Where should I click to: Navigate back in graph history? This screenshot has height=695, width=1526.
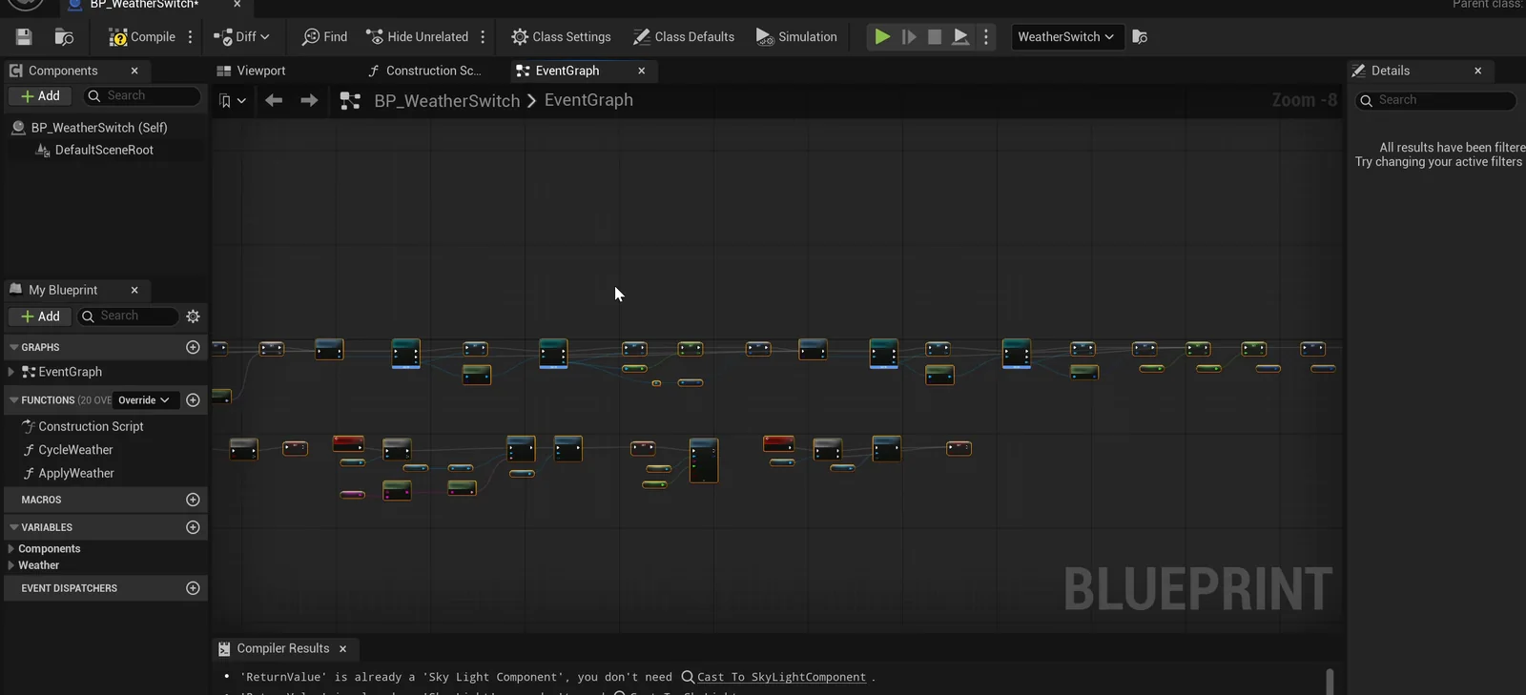(274, 101)
